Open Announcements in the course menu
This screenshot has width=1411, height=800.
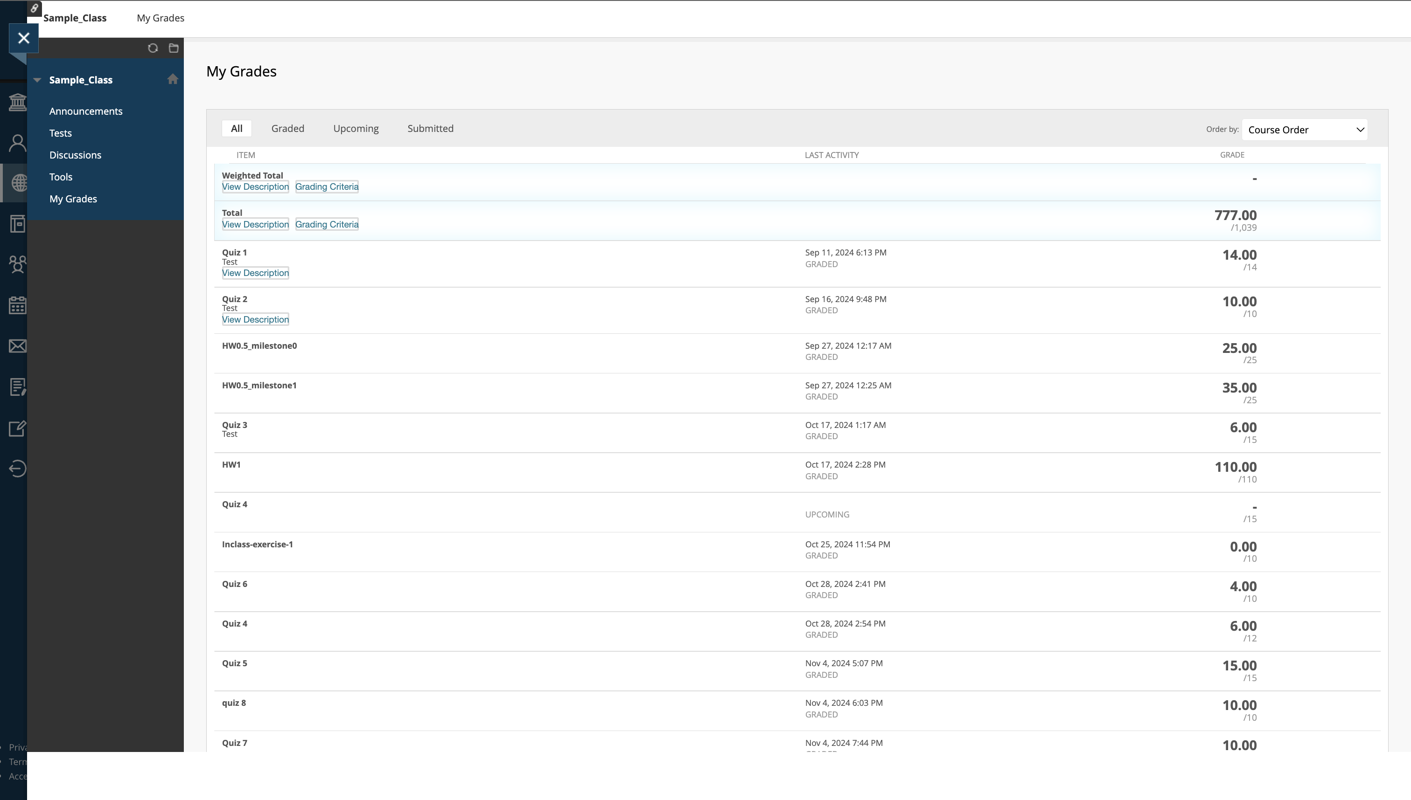coord(86,111)
